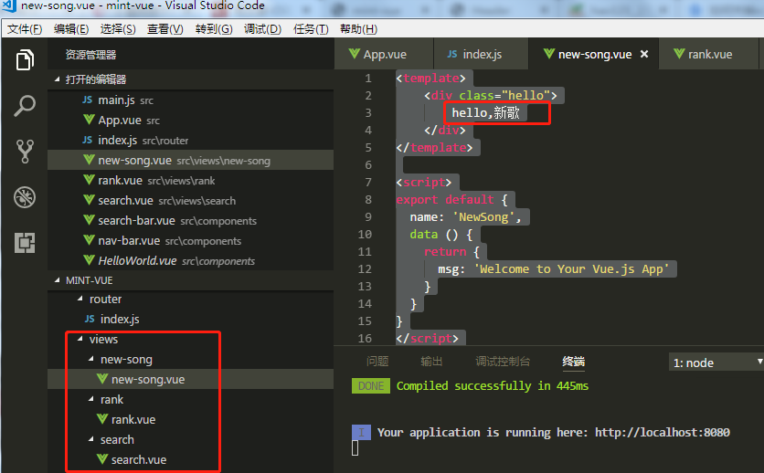Open the Debug view icon

[x=25, y=197]
